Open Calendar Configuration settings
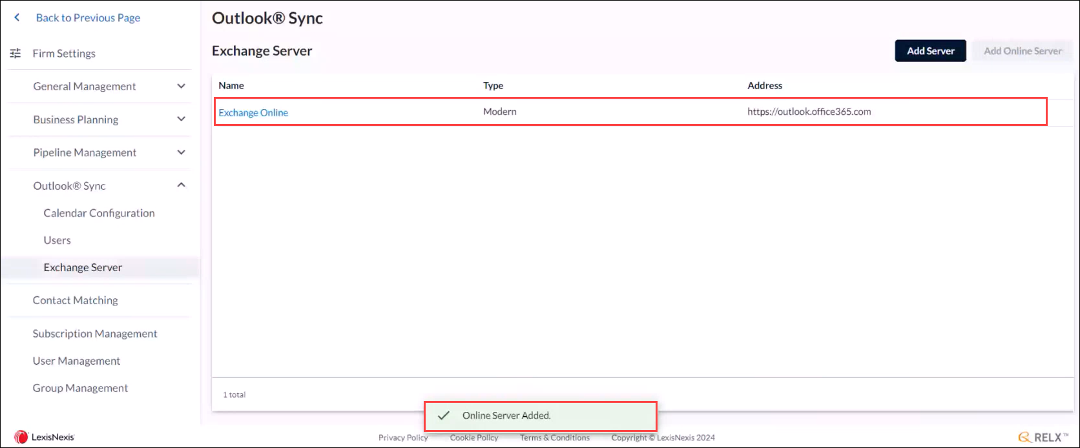 tap(99, 213)
